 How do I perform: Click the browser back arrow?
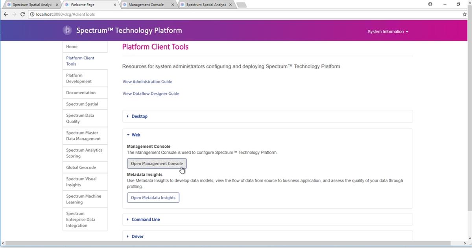tap(6, 14)
